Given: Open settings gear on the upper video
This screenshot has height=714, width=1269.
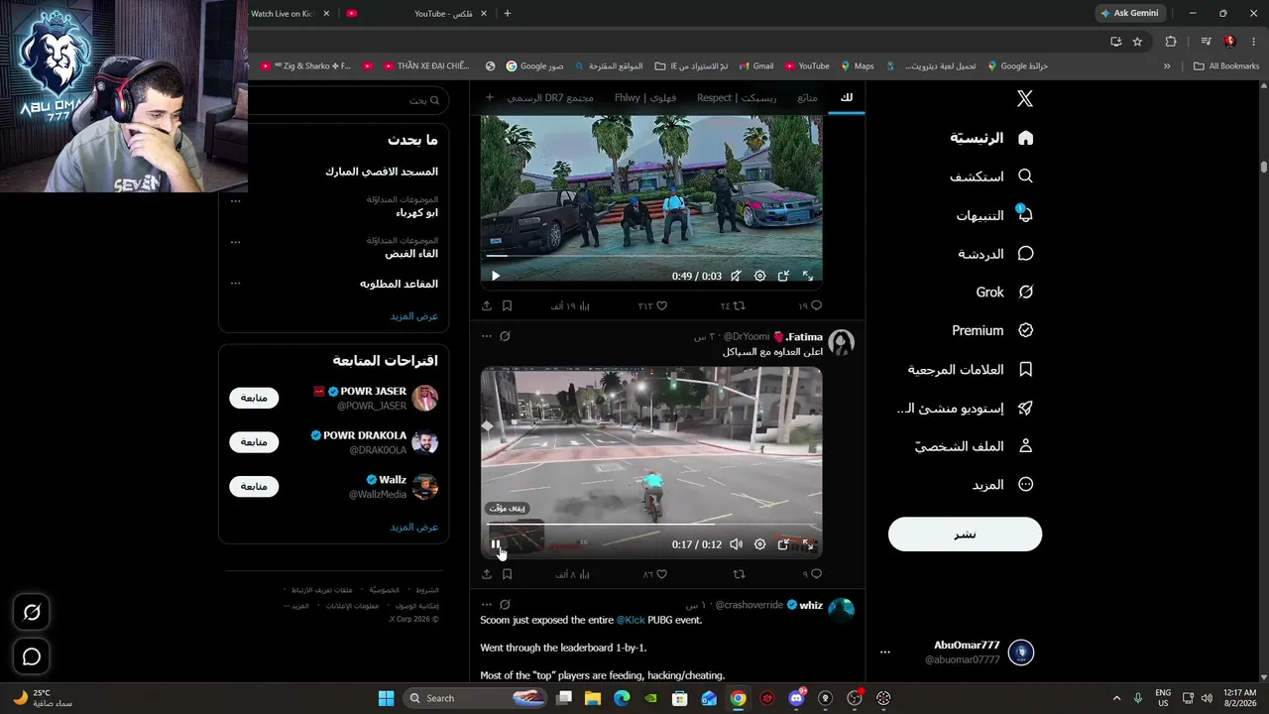Looking at the screenshot, I should [x=759, y=276].
